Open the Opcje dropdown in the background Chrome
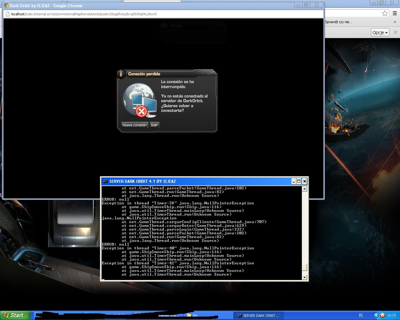The width and height of the screenshot is (400, 320). point(380,32)
